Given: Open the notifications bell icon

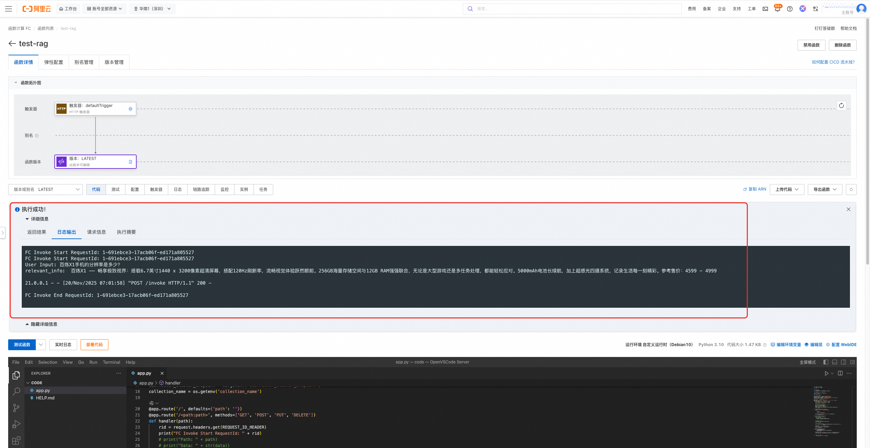Looking at the screenshot, I should click(777, 9).
